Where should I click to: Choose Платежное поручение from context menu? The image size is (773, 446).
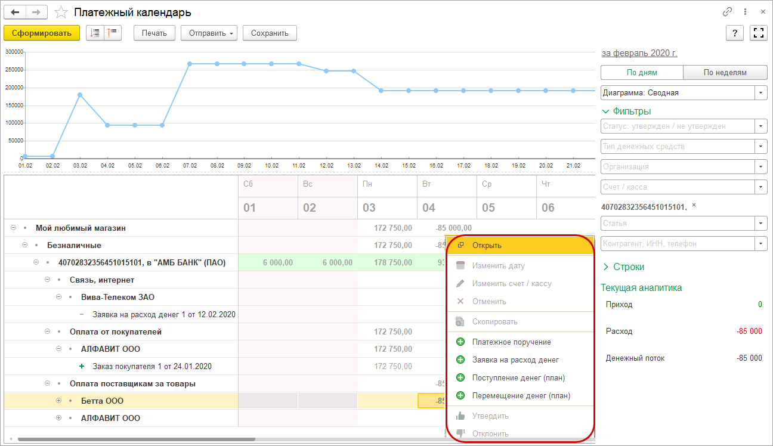(x=520, y=342)
